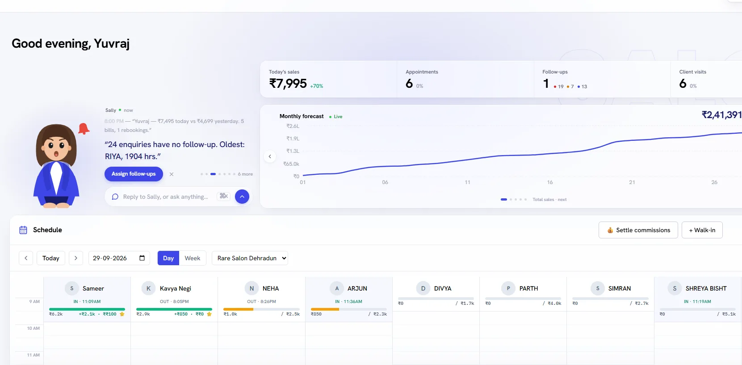Switch schedule to Week view
Screen dimensions: 742x365
(x=193, y=258)
